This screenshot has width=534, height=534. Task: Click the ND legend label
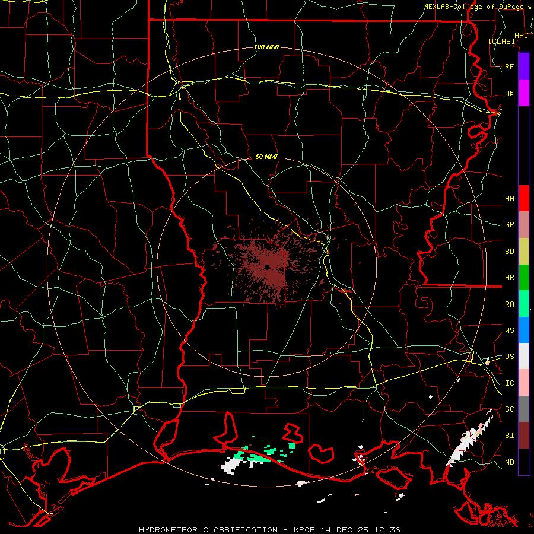[509, 462]
